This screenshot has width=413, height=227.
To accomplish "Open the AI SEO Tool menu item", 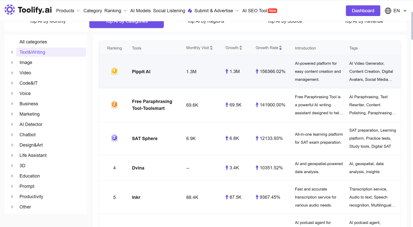I will pos(255,11).
